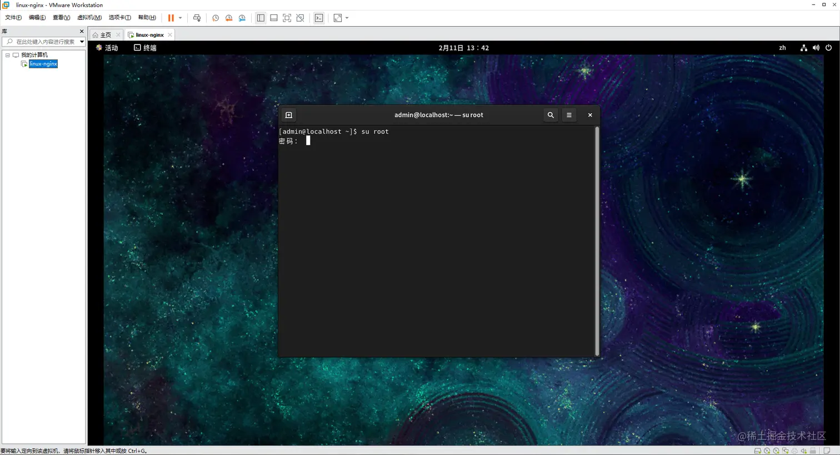The width and height of the screenshot is (840, 455).
Task: Close the terminal window
Action: (590, 115)
